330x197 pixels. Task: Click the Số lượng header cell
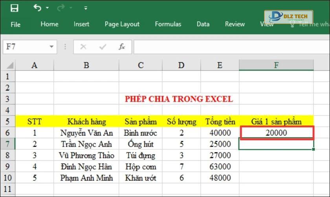click(x=181, y=121)
